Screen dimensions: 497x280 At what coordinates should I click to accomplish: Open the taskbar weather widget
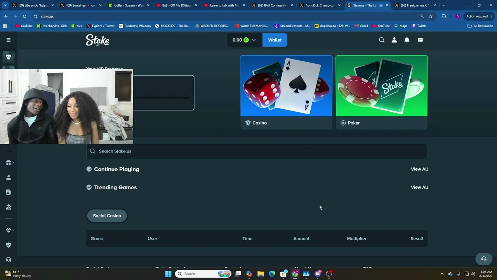coord(18,274)
